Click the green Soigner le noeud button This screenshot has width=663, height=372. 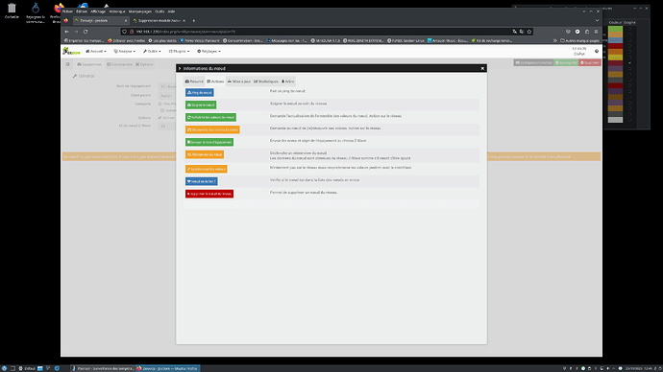click(201, 105)
